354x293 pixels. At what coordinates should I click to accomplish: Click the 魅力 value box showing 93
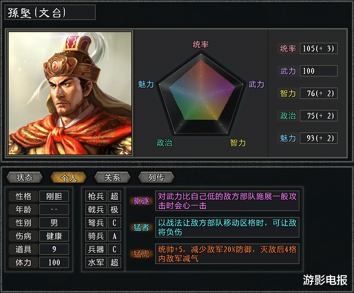(x=318, y=138)
